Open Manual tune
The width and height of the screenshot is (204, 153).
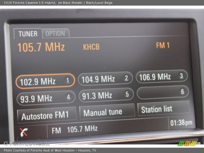pos(107,112)
